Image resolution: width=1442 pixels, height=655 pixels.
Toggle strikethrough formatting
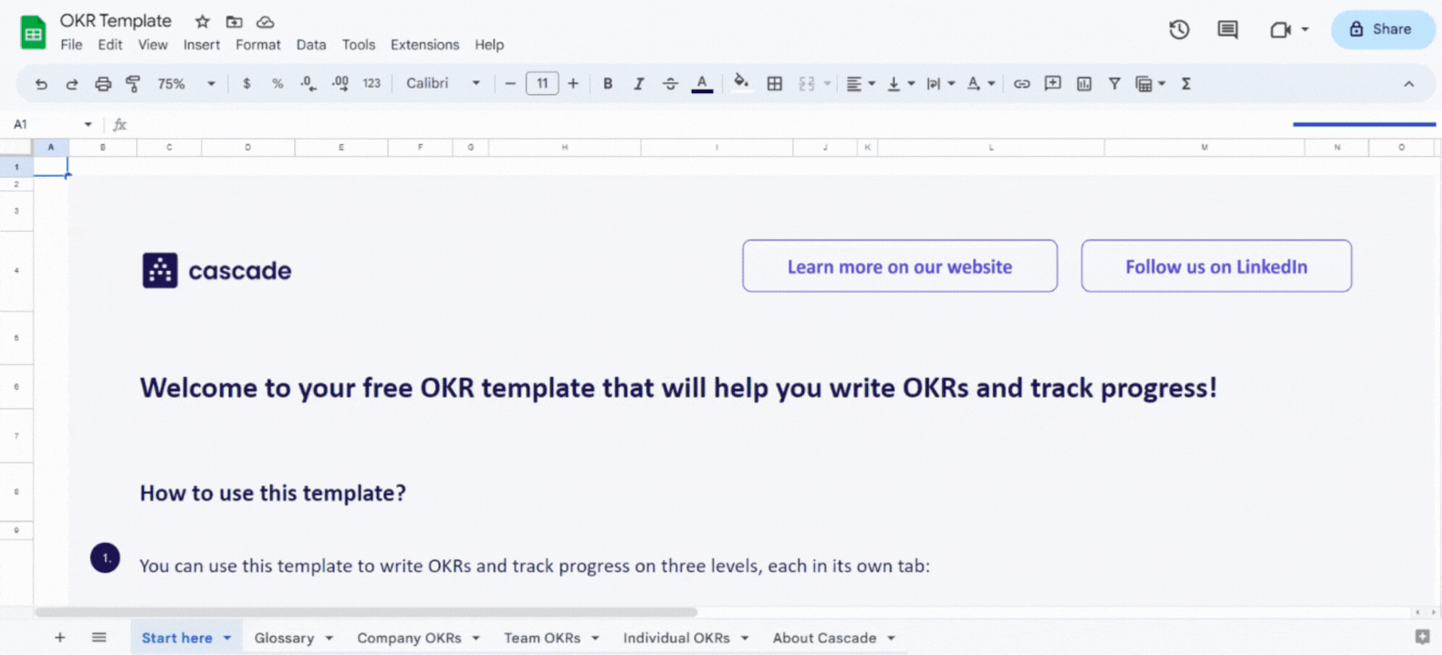(670, 84)
